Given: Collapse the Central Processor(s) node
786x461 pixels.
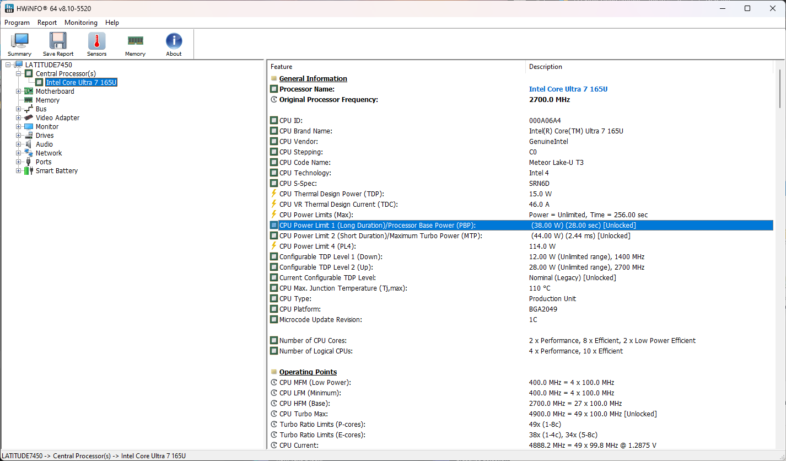Looking at the screenshot, I should [19, 74].
